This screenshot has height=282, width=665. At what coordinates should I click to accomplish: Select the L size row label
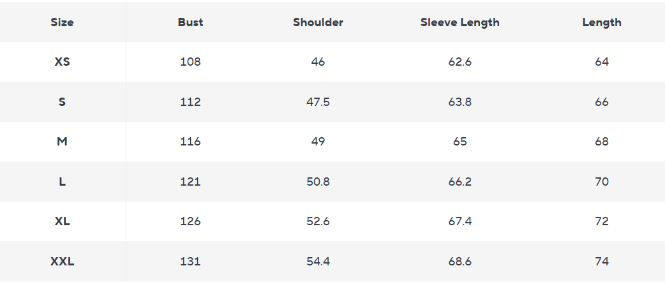[x=62, y=182]
